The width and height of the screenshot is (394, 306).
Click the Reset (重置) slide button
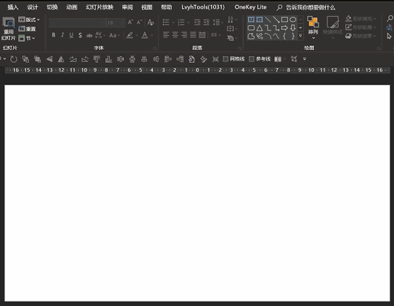click(27, 29)
